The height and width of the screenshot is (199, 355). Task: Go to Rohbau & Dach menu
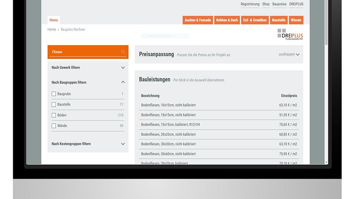[228, 20]
